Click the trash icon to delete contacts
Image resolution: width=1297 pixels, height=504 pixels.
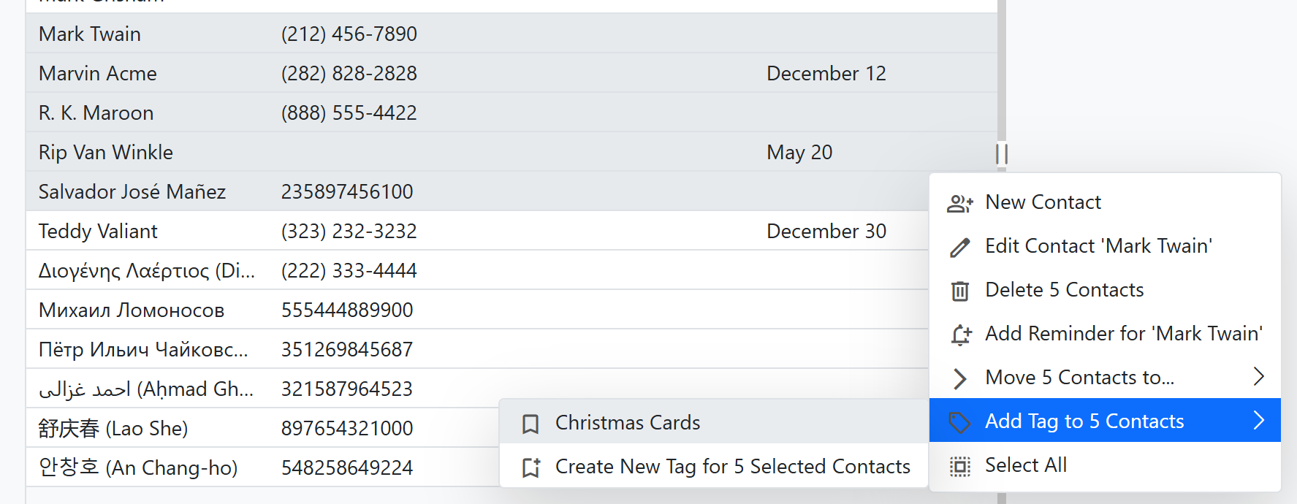[959, 290]
